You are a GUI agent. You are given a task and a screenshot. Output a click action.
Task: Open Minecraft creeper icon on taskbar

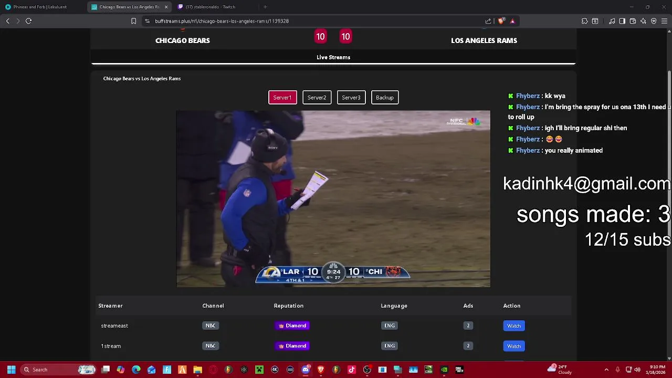259,370
